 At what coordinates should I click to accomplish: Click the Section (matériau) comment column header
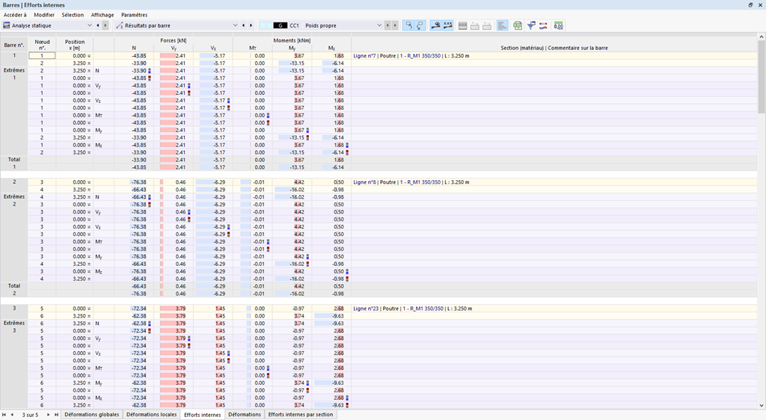[554, 48]
